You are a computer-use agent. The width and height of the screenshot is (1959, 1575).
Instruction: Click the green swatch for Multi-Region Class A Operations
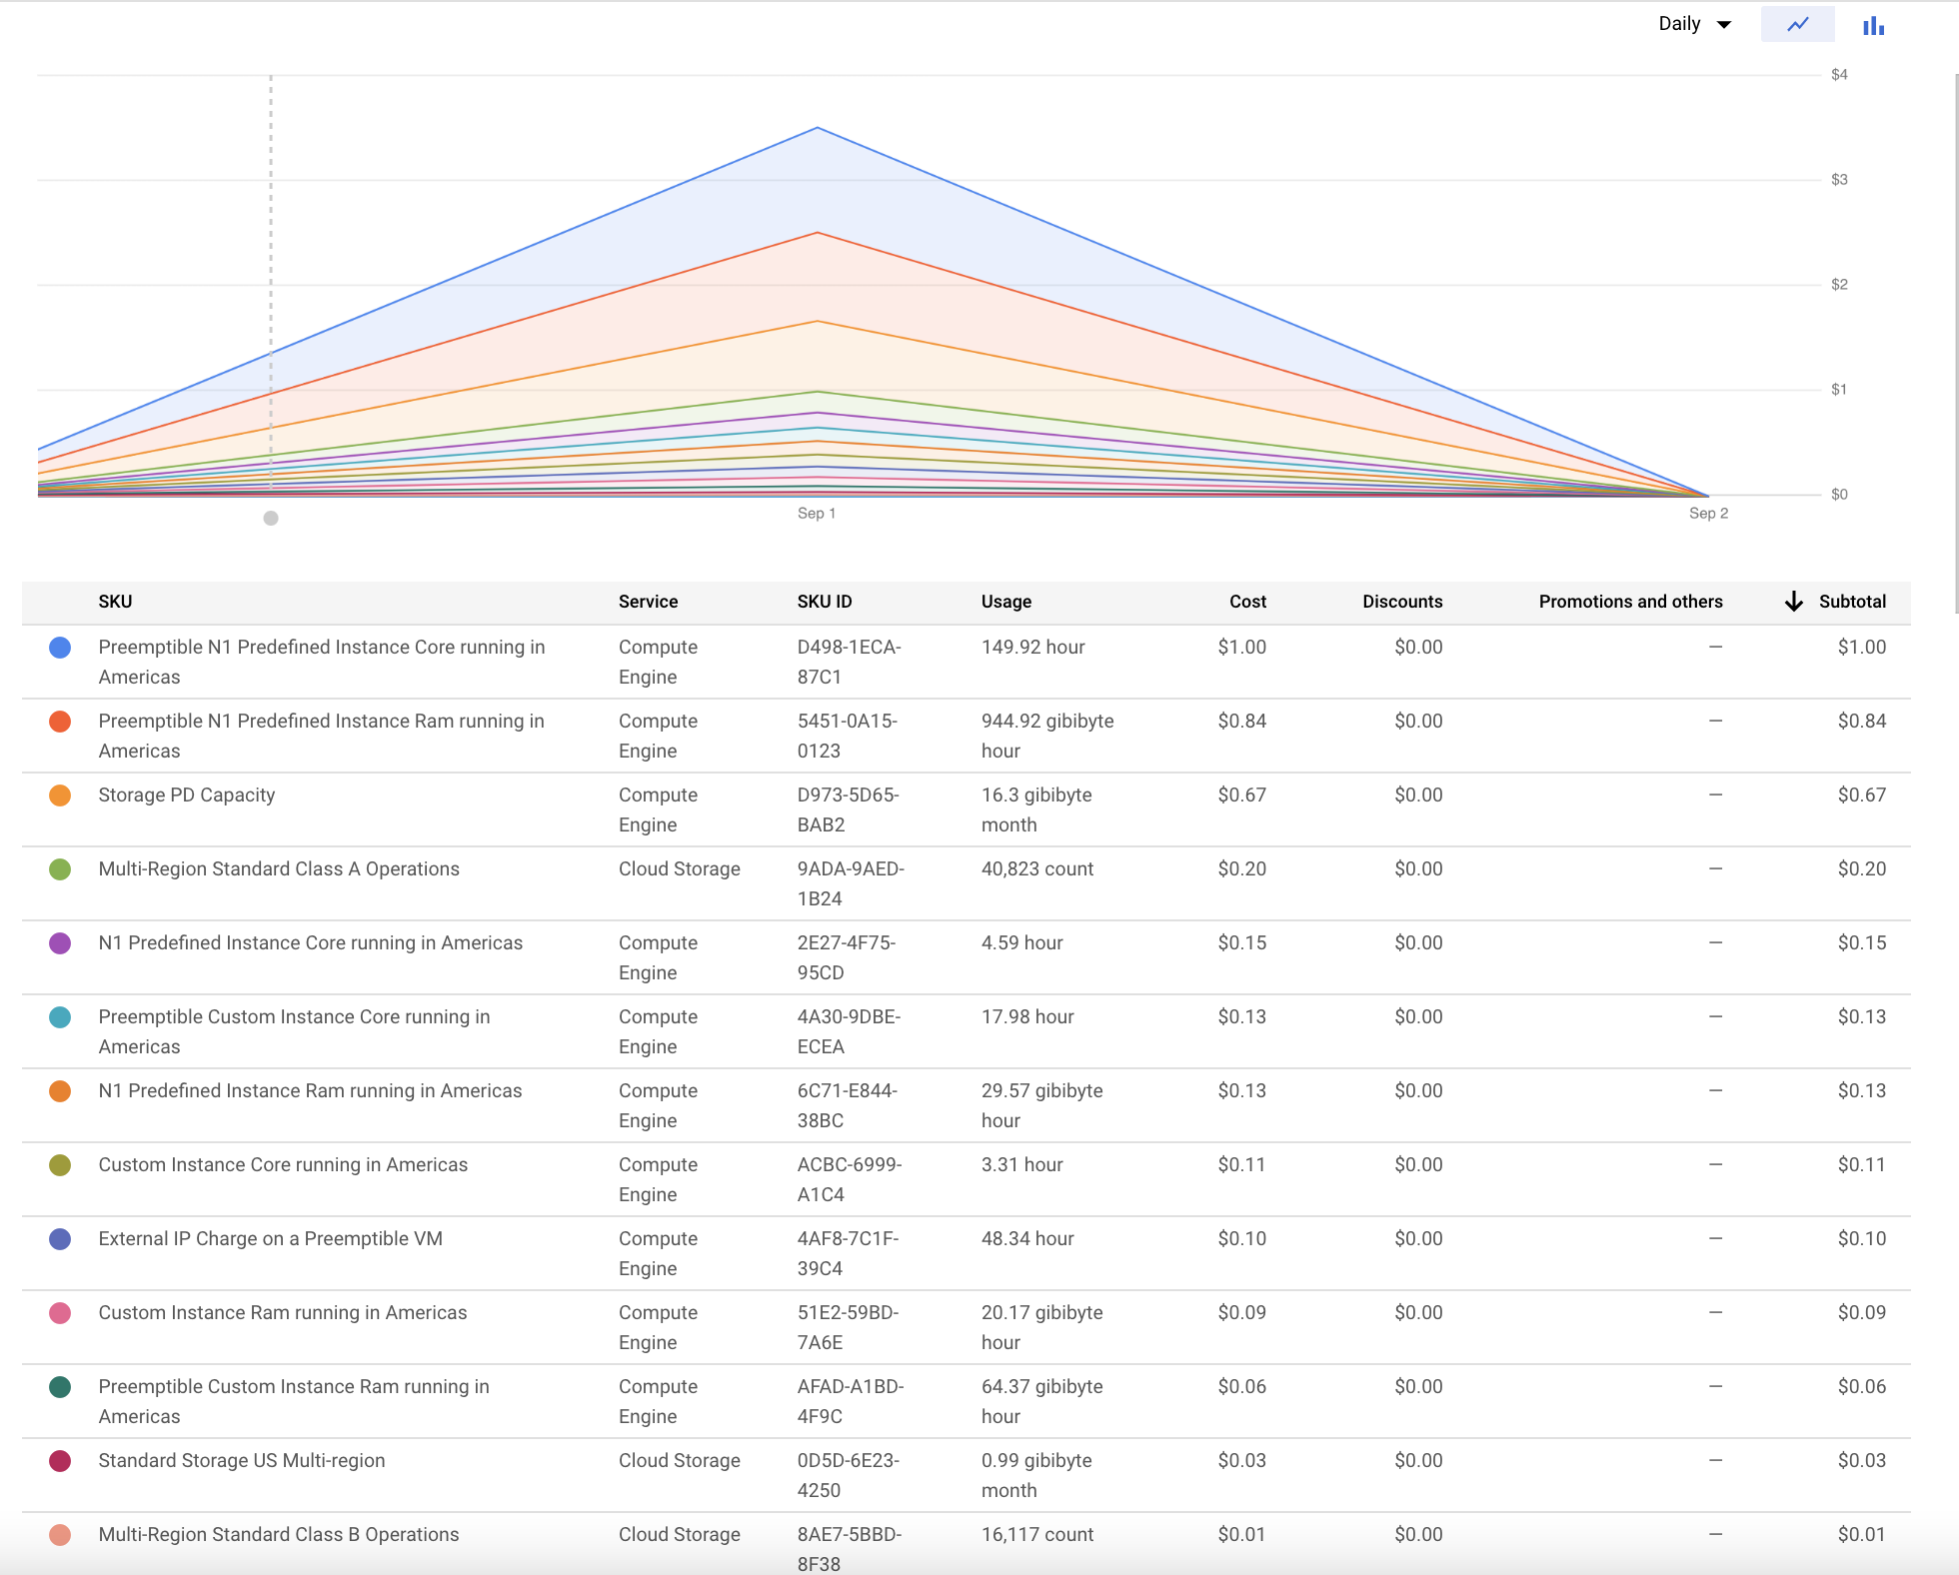[60, 869]
